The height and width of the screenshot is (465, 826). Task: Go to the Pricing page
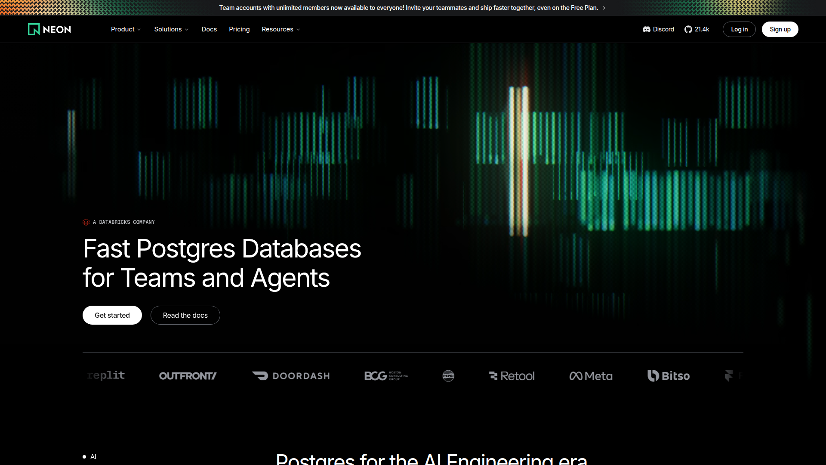[239, 29]
